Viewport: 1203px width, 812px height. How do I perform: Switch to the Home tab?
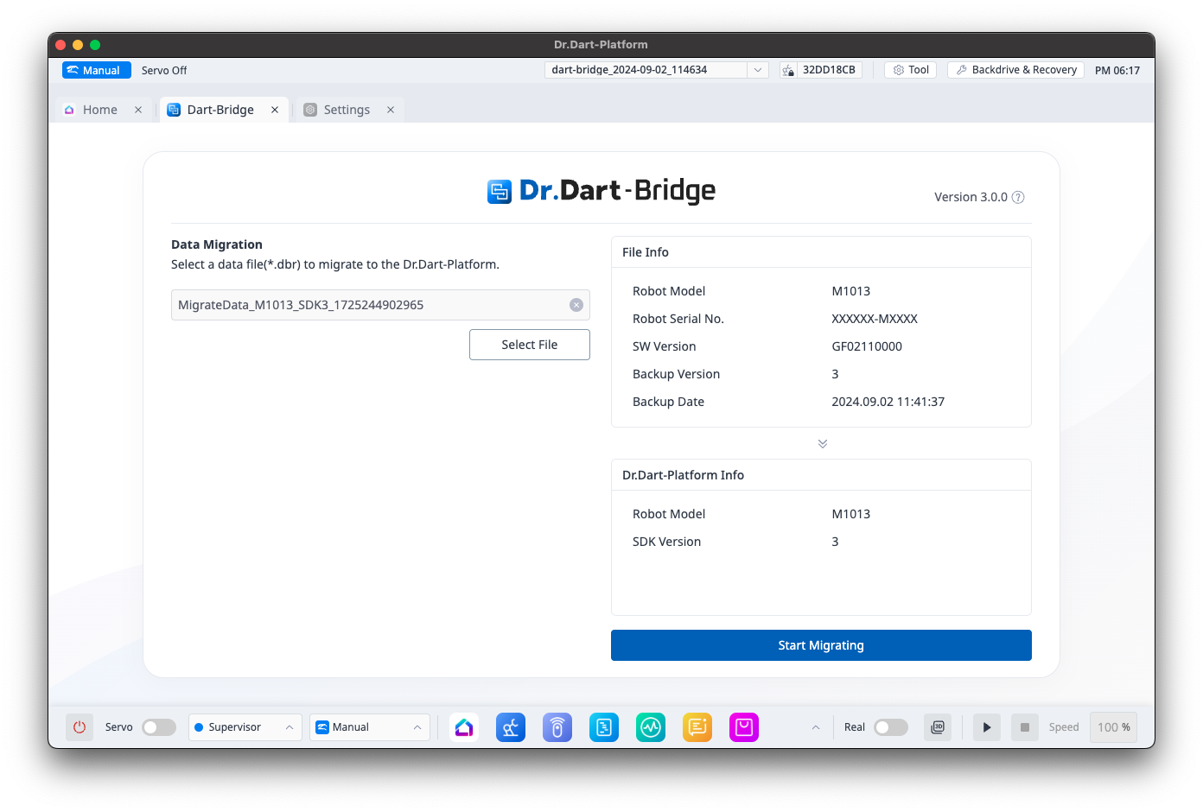[99, 110]
